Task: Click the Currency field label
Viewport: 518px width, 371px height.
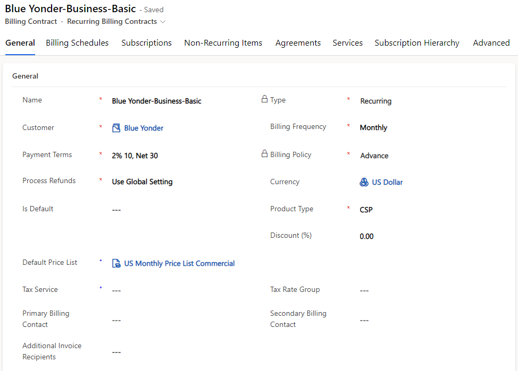Action: 285,182
